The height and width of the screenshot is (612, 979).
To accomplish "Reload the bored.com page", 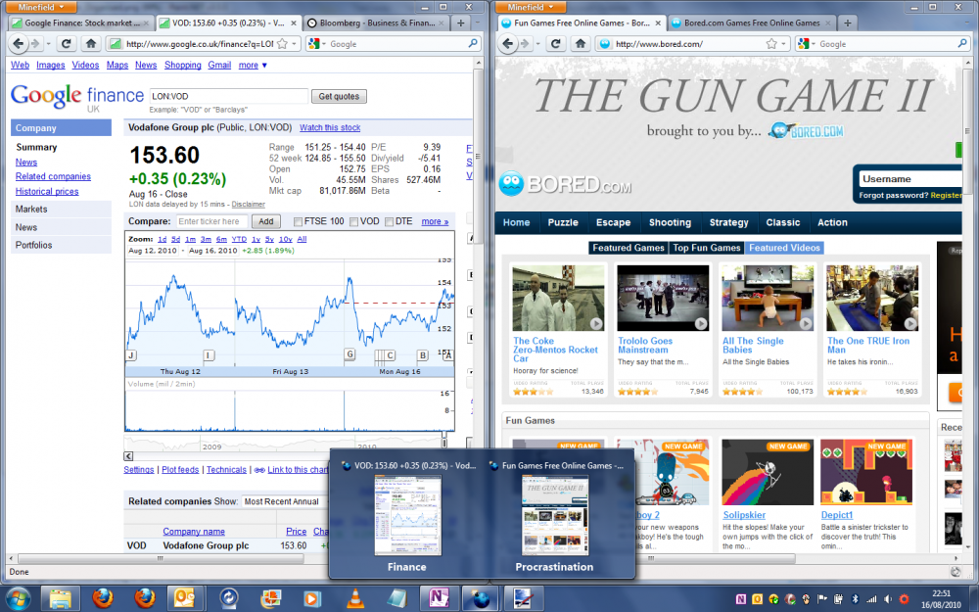I will (x=555, y=44).
